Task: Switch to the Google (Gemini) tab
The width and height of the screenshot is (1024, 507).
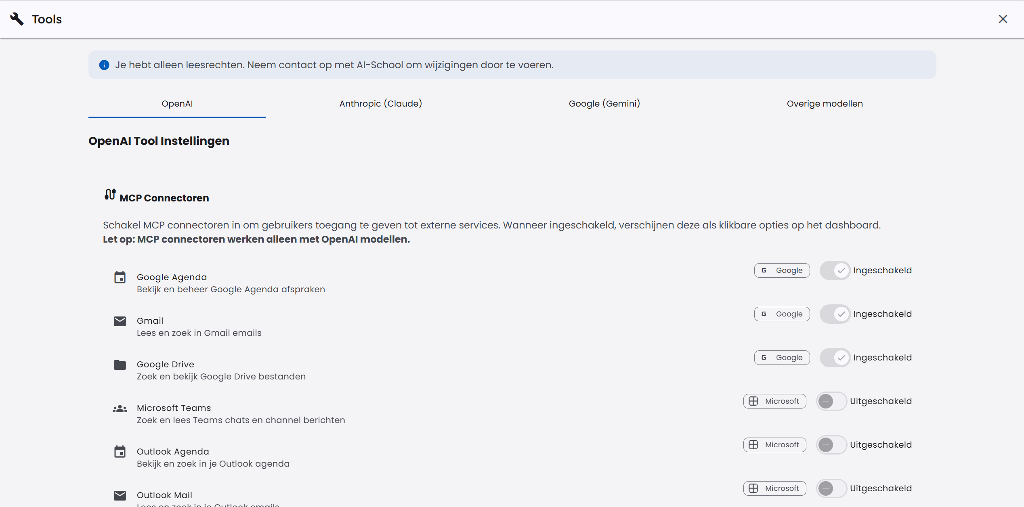Action: pyautogui.click(x=604, y=103)
